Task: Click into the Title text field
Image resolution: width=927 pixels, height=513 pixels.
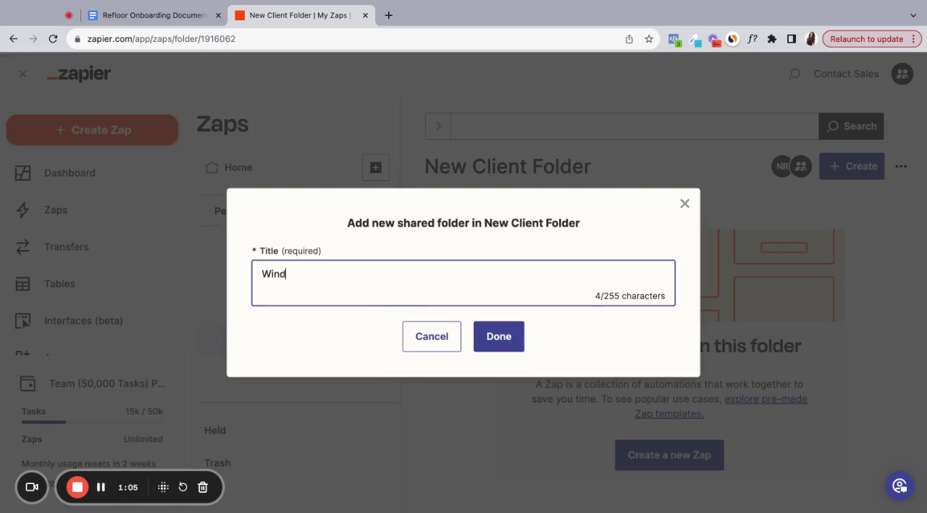Action: pos(463,283)
